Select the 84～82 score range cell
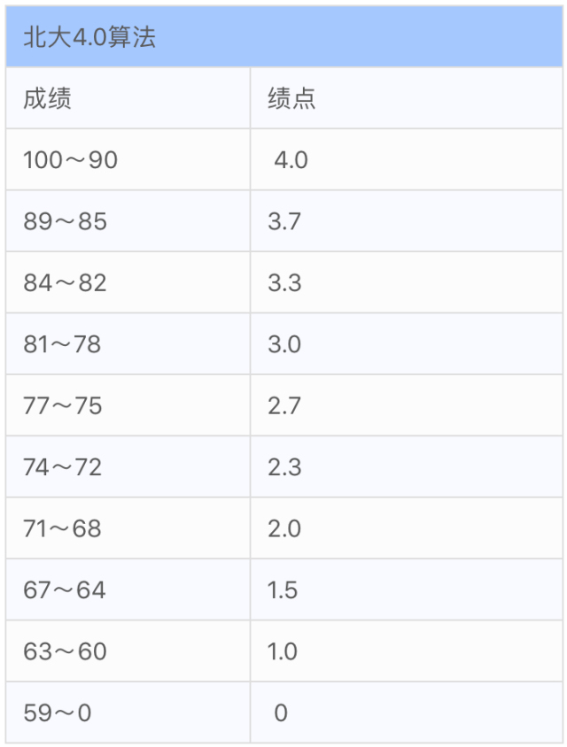Screen dimensions: 567x747 pyautogui.click(x=128, y=282)
